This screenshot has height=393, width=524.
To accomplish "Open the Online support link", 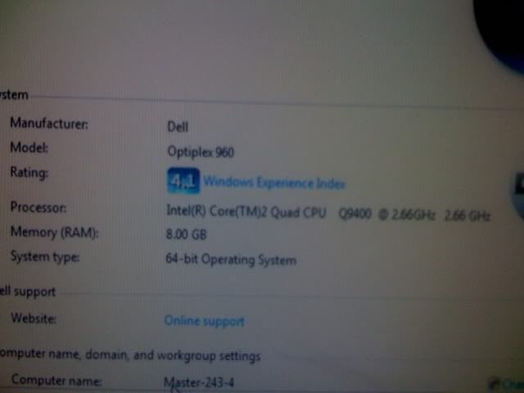I will click(204, 321).
